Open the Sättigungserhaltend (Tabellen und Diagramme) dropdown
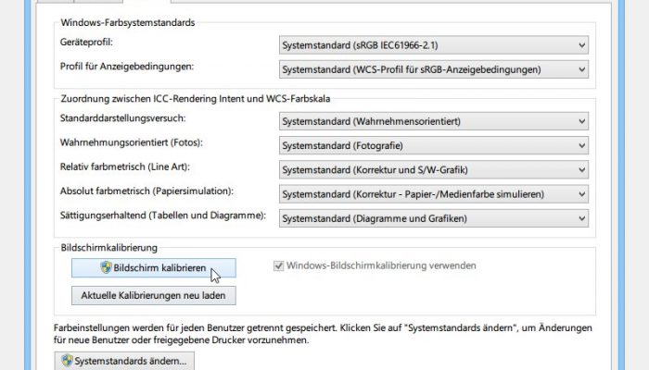The image size is (649, 370). 433,218
